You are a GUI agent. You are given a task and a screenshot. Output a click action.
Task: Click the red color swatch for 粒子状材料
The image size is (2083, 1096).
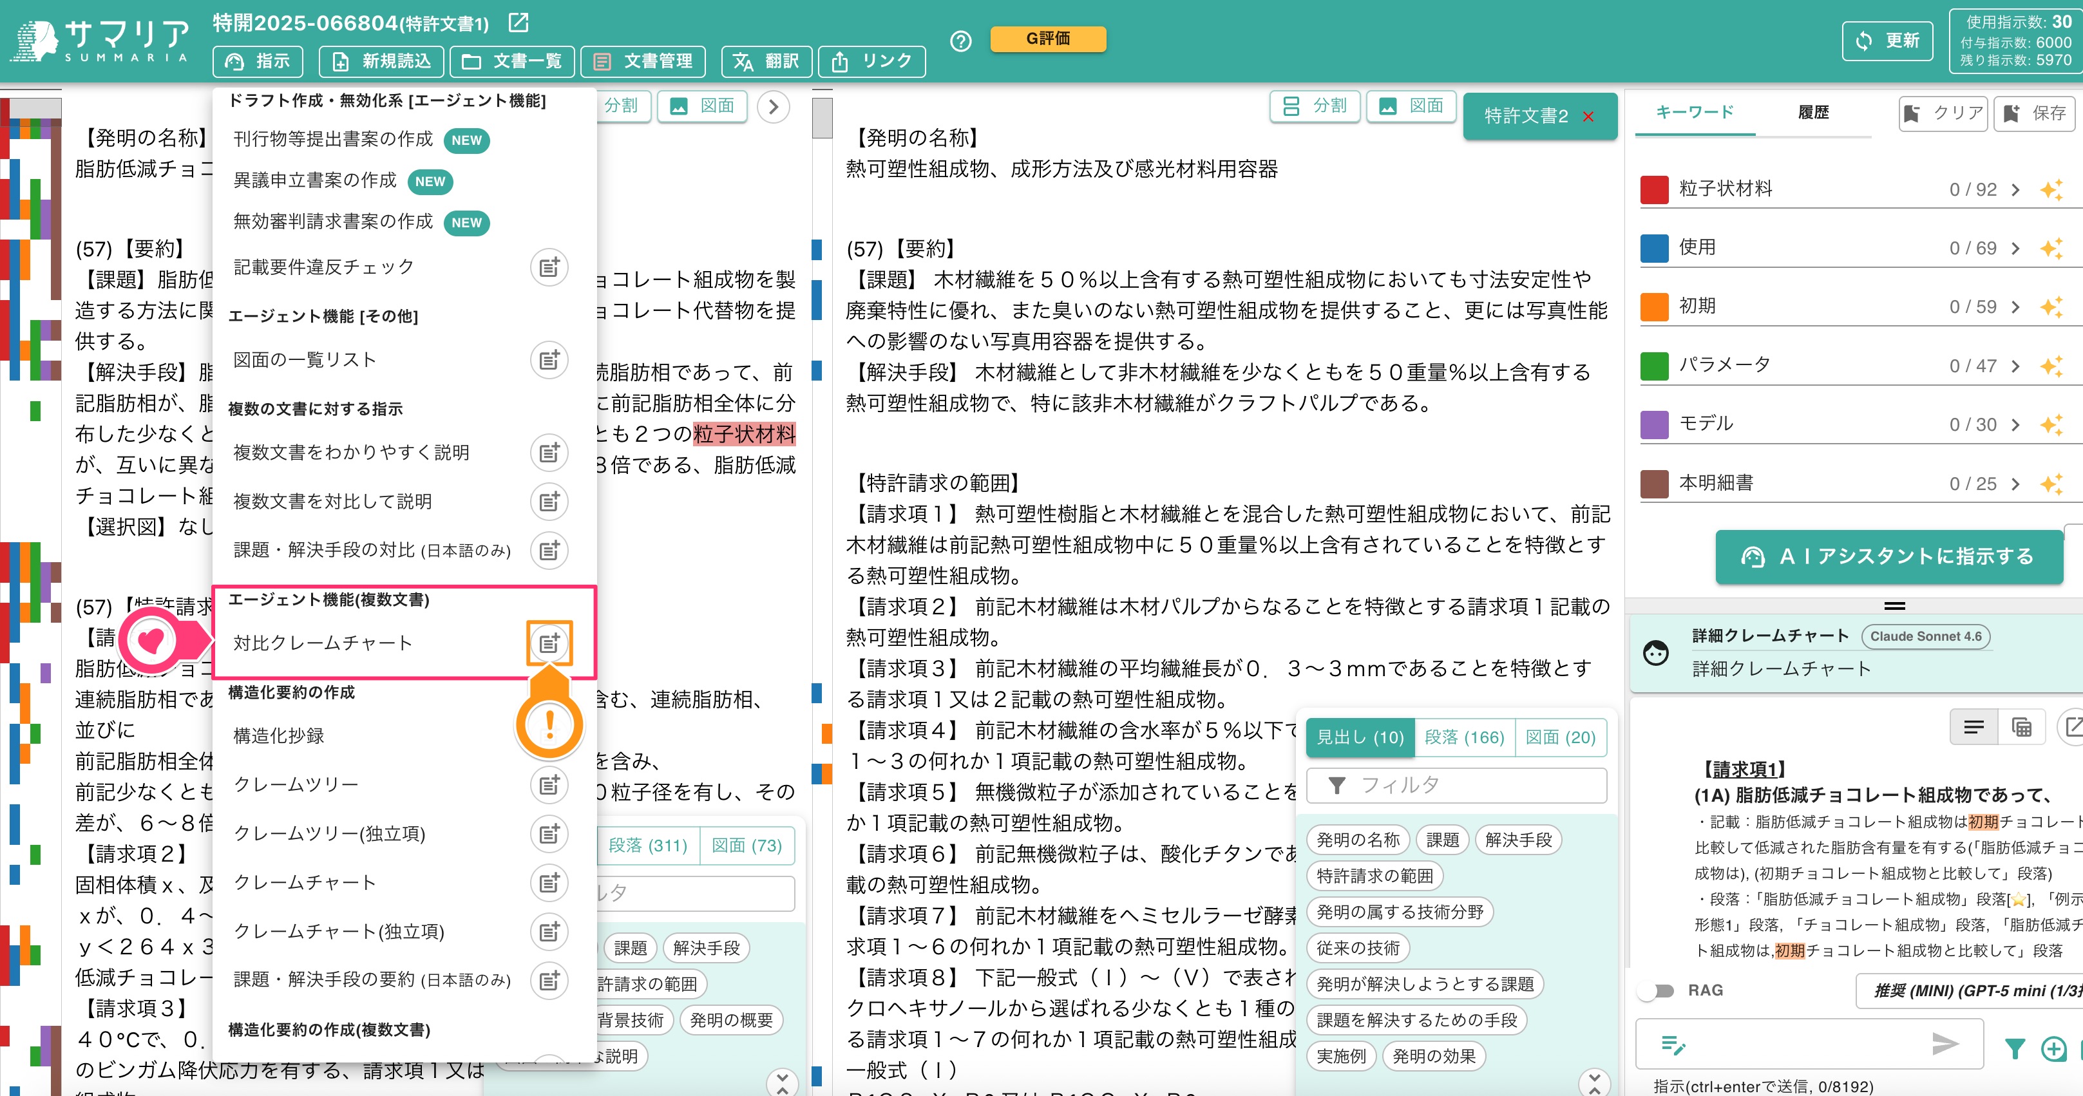tap(1653, 190)
